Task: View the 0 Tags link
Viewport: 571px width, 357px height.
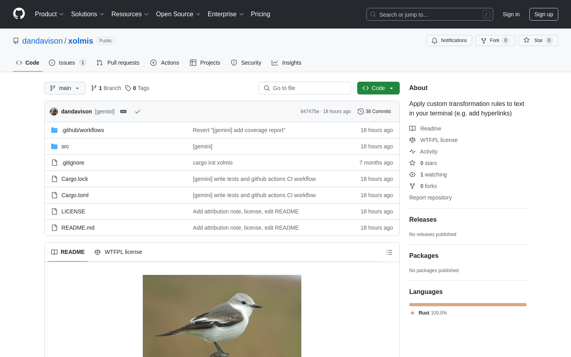Action: click(137, 88)
